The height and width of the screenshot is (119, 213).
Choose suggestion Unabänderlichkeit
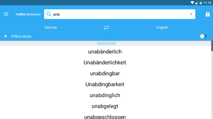tap(105, 63)
